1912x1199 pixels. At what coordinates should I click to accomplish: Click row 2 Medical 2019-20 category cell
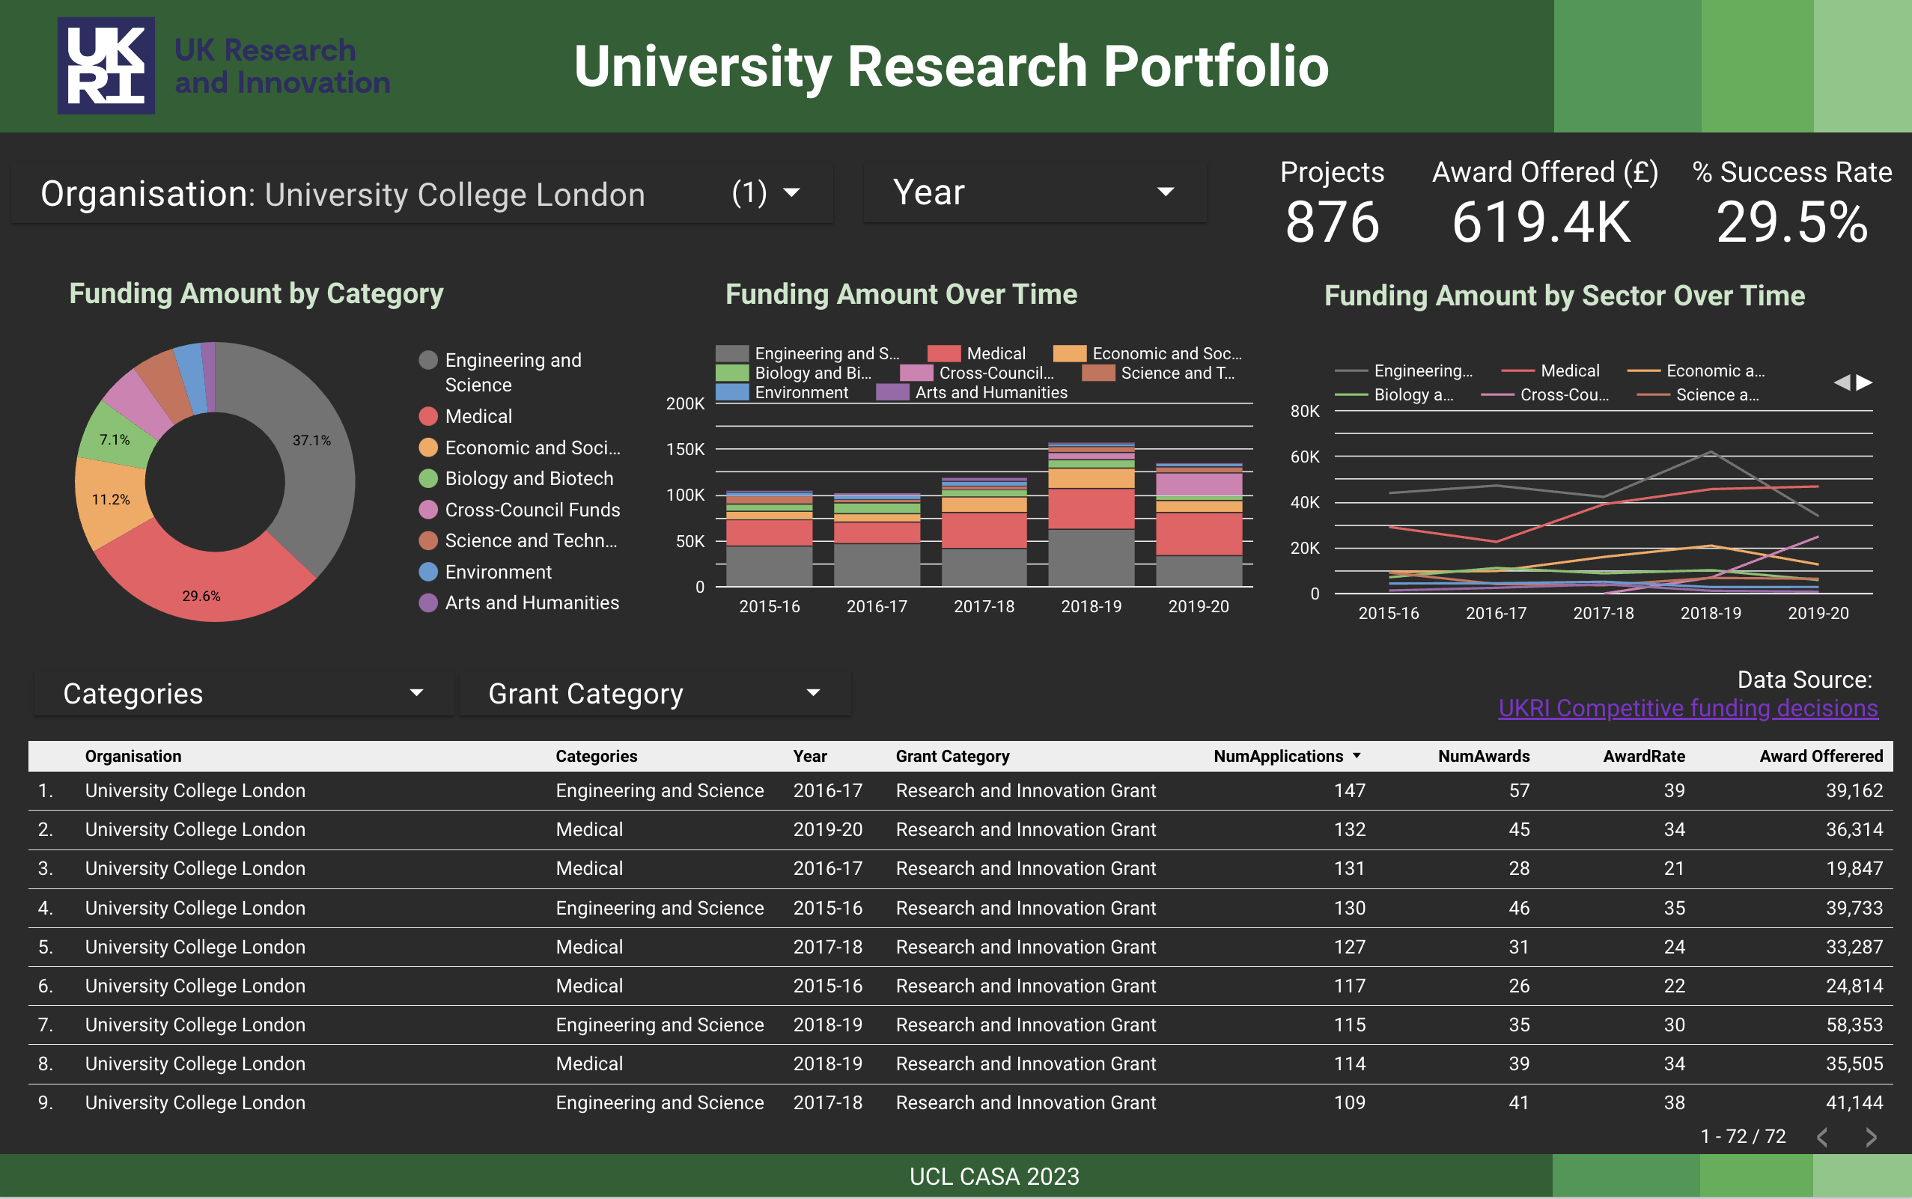589,829
